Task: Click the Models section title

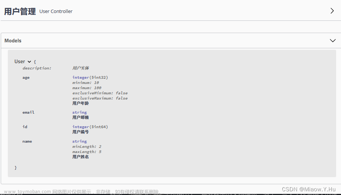Action: click(13, 40)
